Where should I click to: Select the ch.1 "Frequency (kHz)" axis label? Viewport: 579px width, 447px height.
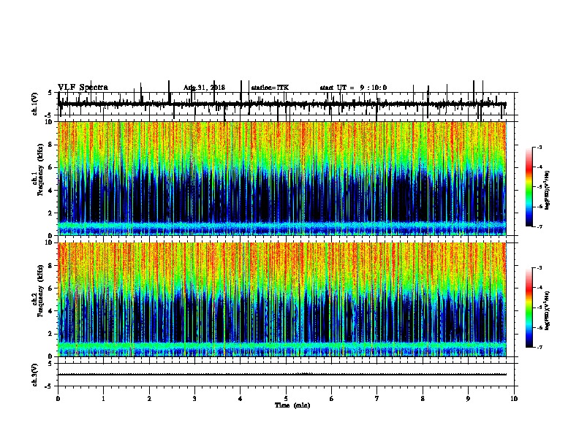tap(40, 169)
